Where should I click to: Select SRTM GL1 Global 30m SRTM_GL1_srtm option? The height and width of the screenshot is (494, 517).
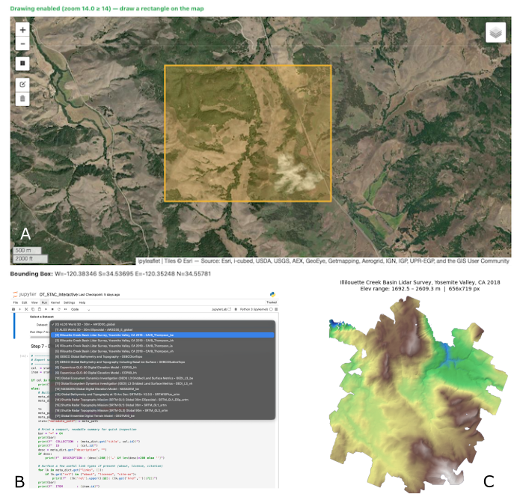tap(162, 405)
